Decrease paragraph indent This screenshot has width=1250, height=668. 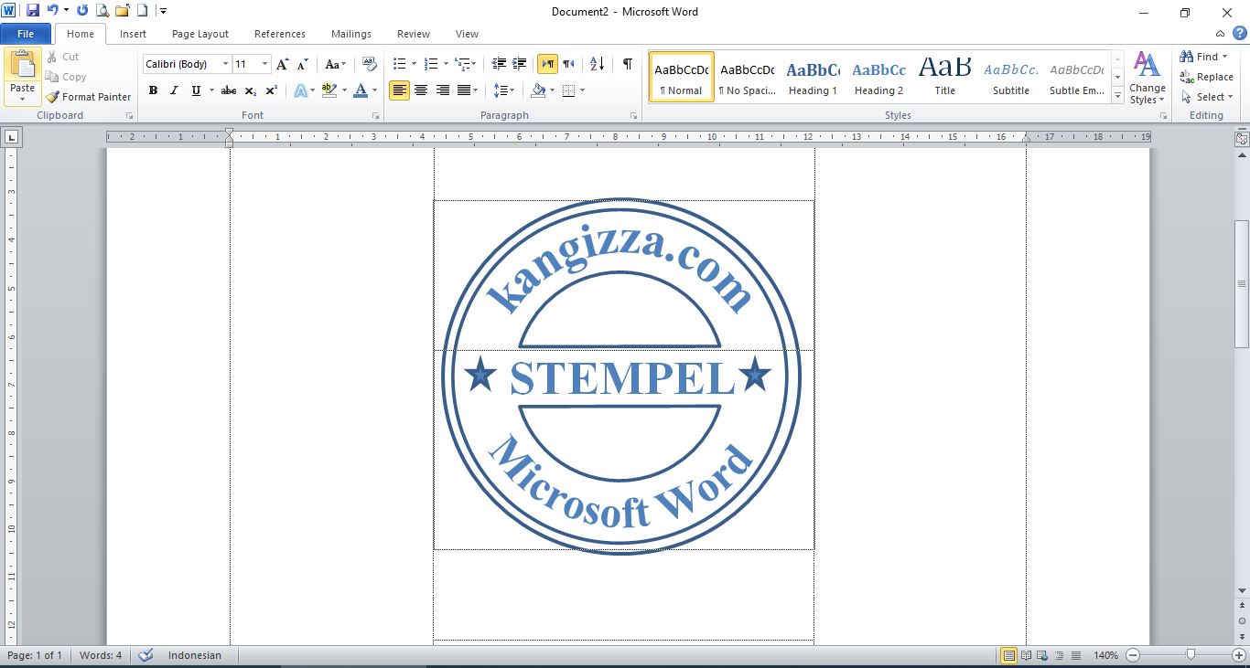click(x=499, y=64)
